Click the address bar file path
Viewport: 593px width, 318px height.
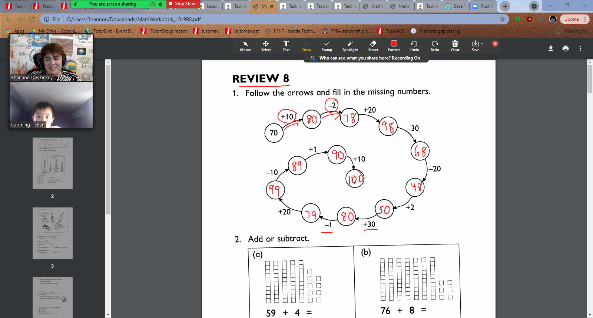click(134, 19)
